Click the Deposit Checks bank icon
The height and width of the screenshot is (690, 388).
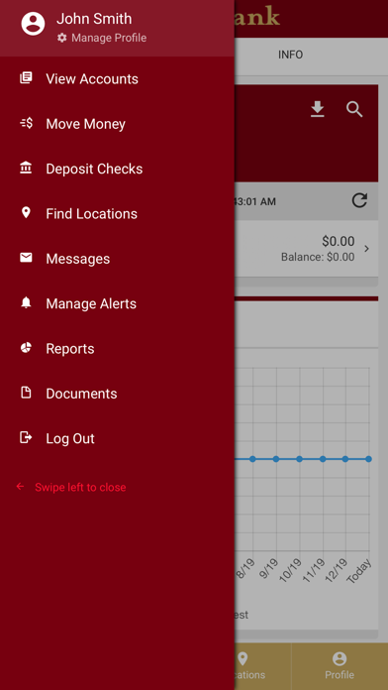tap(26, 168)
